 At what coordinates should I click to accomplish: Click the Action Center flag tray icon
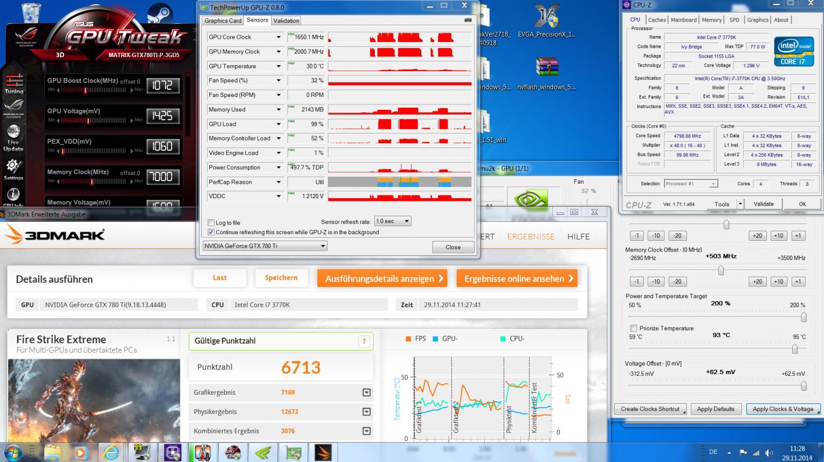point(743,453)
